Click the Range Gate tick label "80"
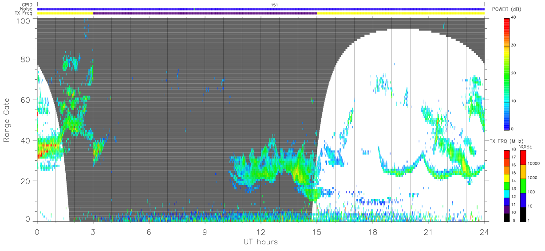Image resolution: width=545 pixels, height=251 pixels. point(26,59)
